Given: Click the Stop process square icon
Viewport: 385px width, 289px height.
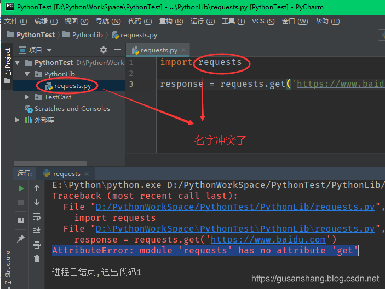Looking at the screenshot, I should point(21,203).
